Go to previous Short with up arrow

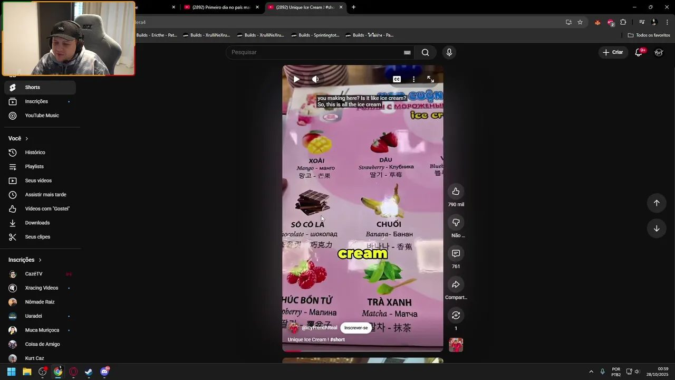coord(657,203)
